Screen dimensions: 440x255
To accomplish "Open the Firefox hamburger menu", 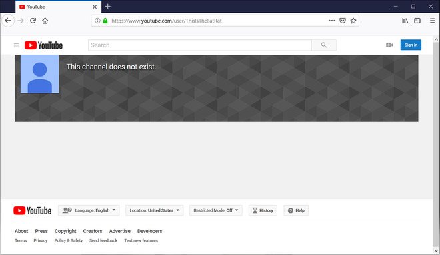I will pos(433,21).
